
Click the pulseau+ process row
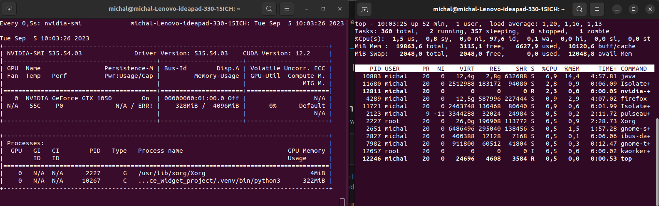504,114
